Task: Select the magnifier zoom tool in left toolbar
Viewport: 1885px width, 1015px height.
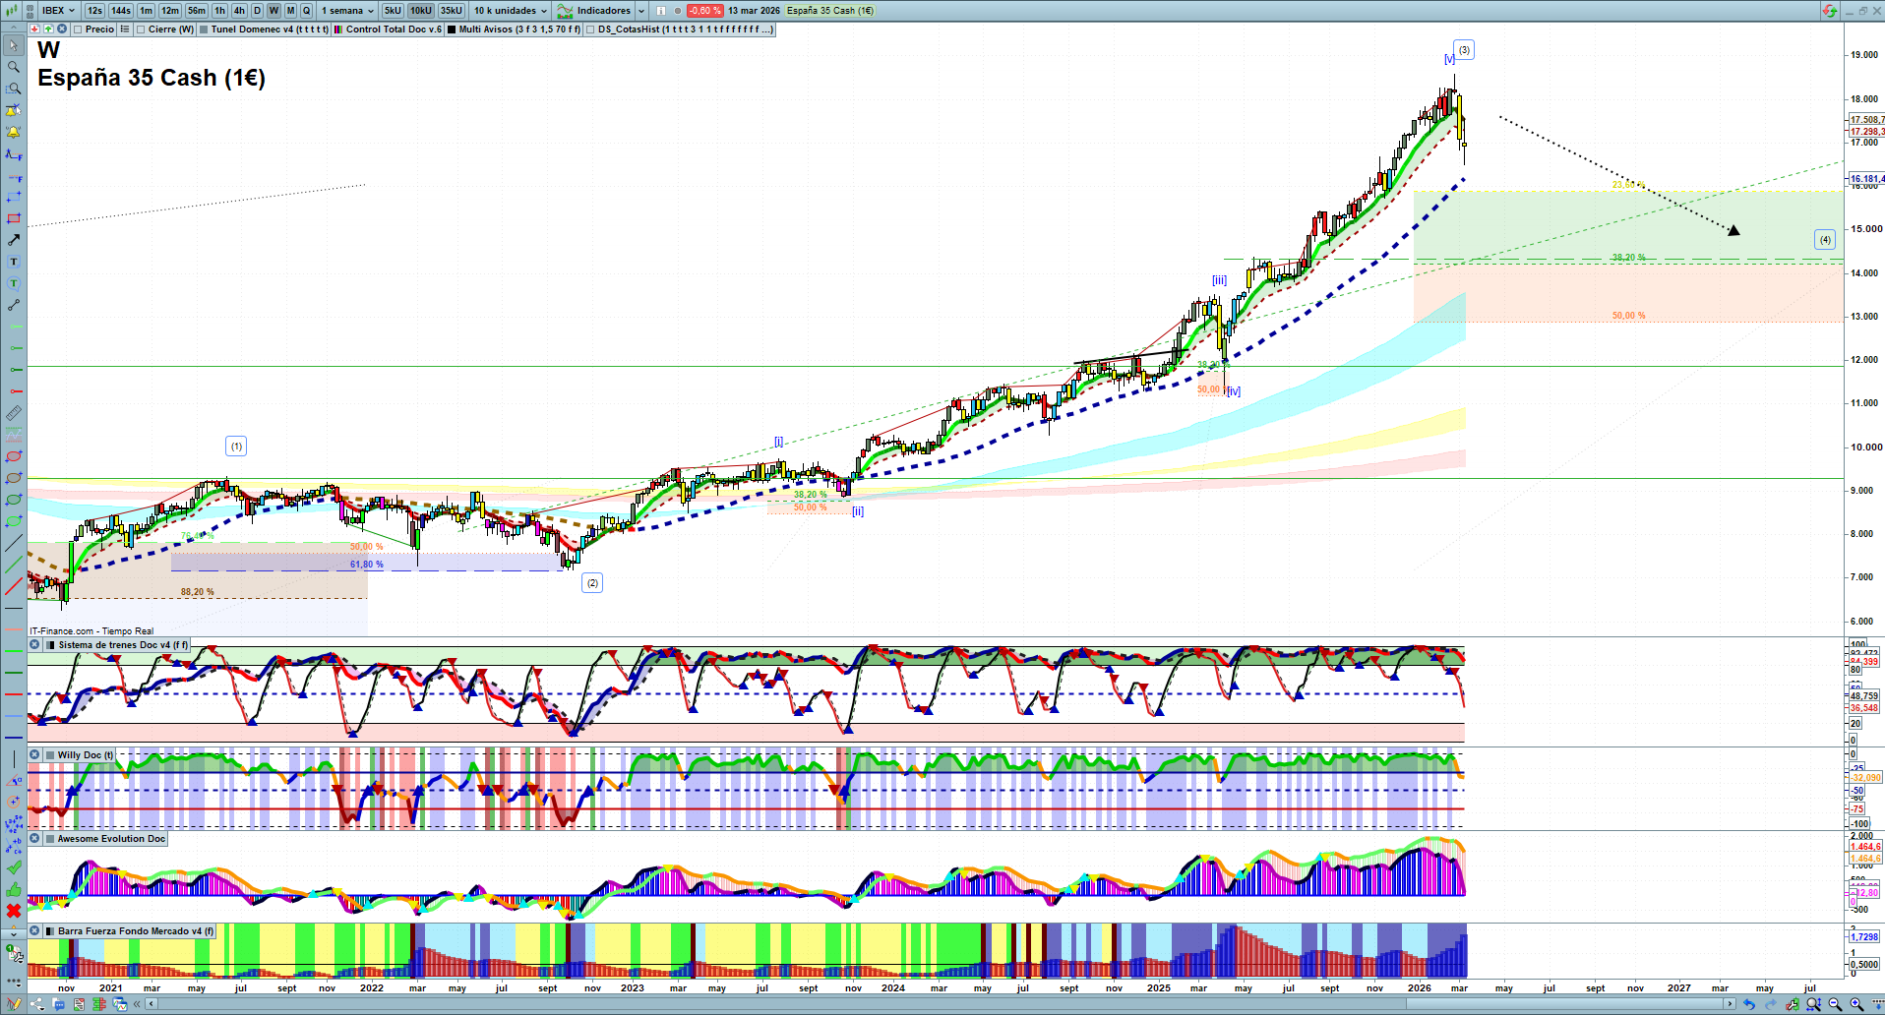Action: point(14,67)
